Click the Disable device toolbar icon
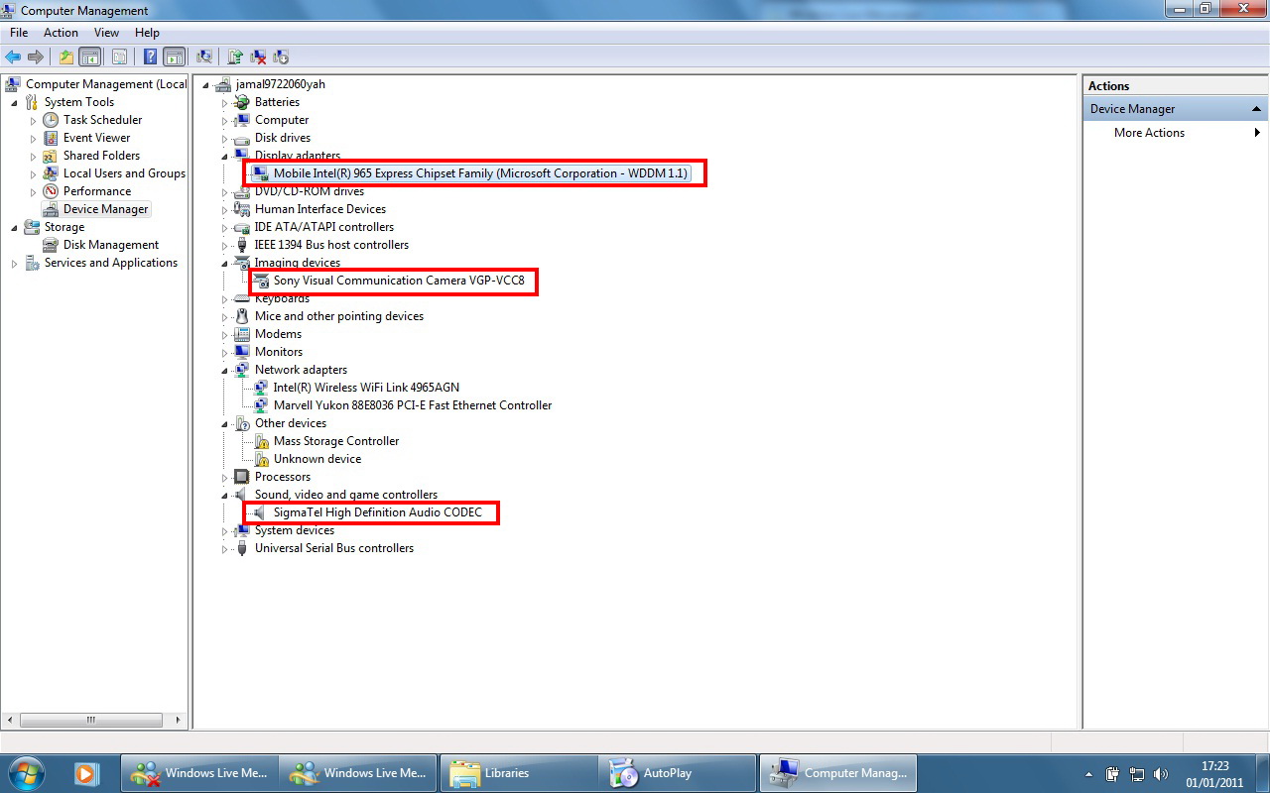 point(281,57)
